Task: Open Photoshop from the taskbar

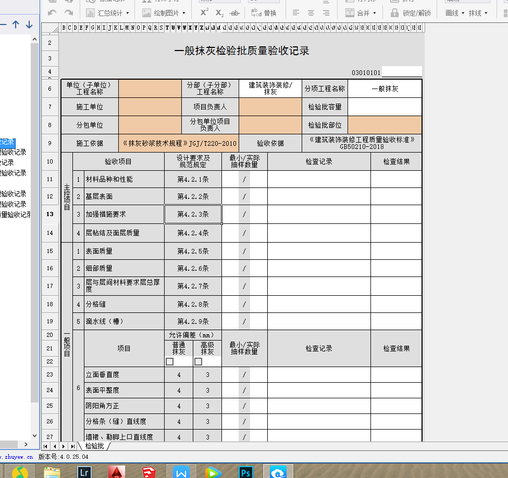Action: coord(245,472)
